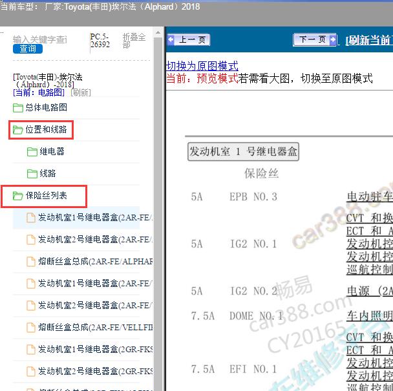Open the 总体电路图 folder
The image size is (393, 391).
[x=46, y=107]
